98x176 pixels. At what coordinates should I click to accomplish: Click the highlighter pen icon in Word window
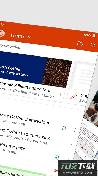(80, 145)
